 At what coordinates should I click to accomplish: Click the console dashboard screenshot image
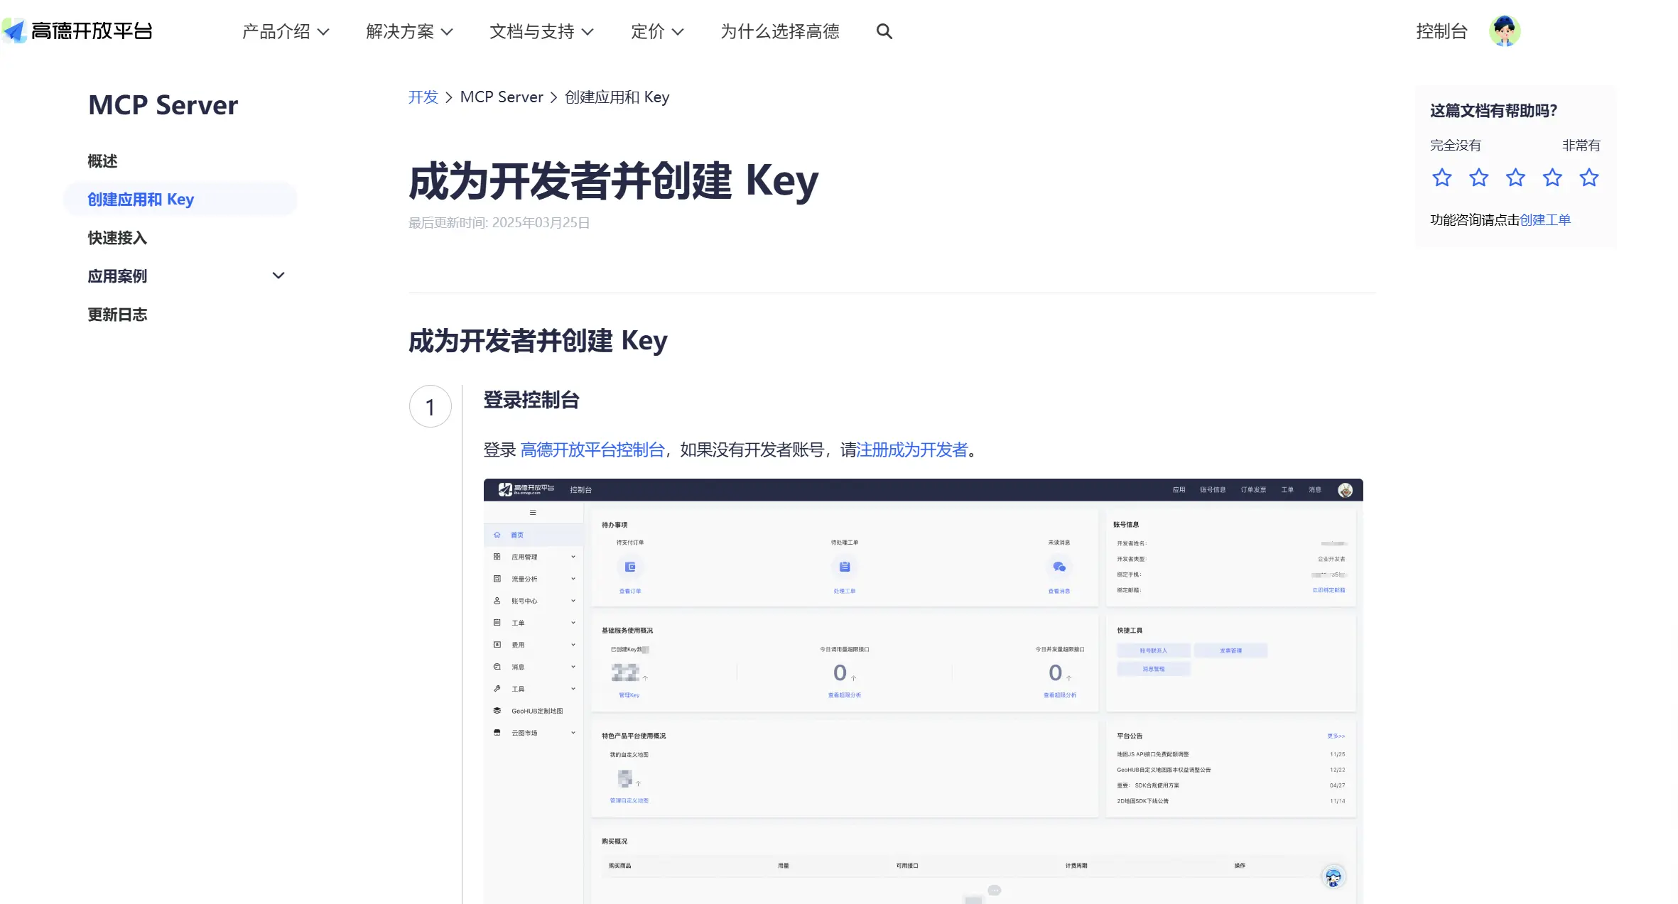coord(923,691)
